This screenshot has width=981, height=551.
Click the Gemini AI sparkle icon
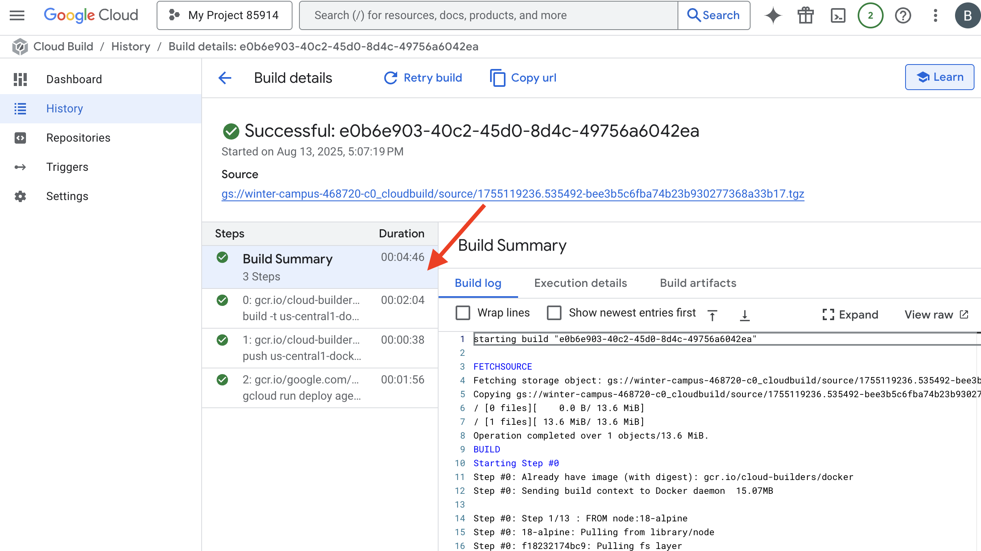[773, 15]
